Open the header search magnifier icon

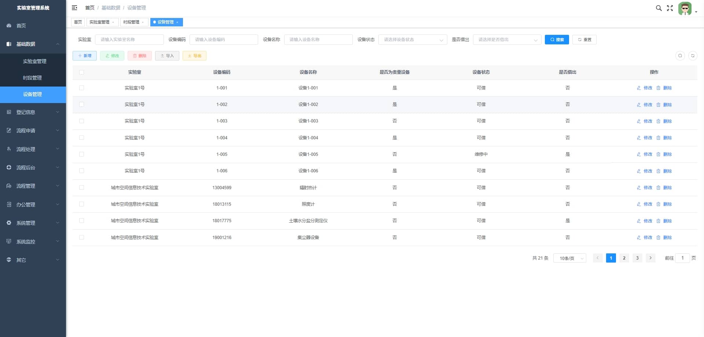coord(659,8)
